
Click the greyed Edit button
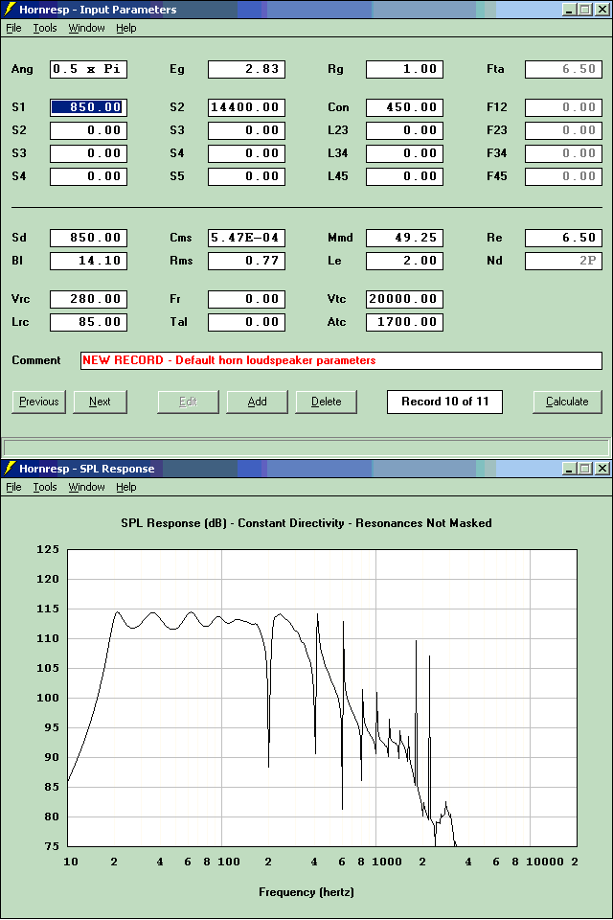point(188,402)
